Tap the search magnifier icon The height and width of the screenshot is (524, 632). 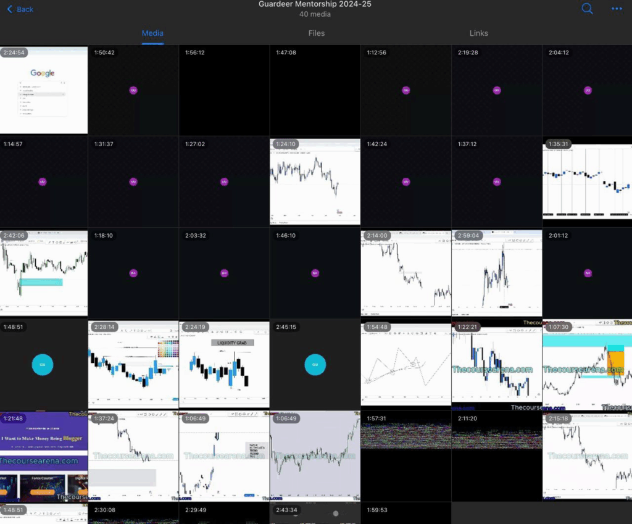click(587, 9)
